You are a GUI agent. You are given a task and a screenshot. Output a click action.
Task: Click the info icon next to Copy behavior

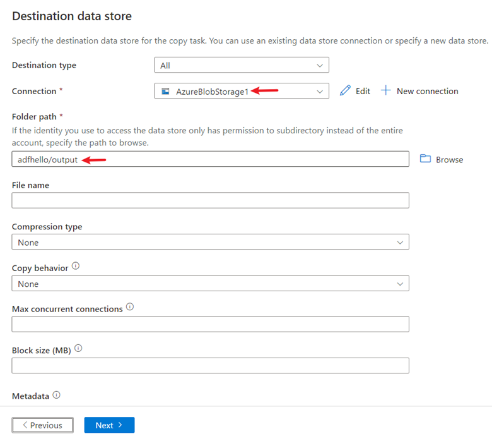pyautogui.click(x=76, y=267)
